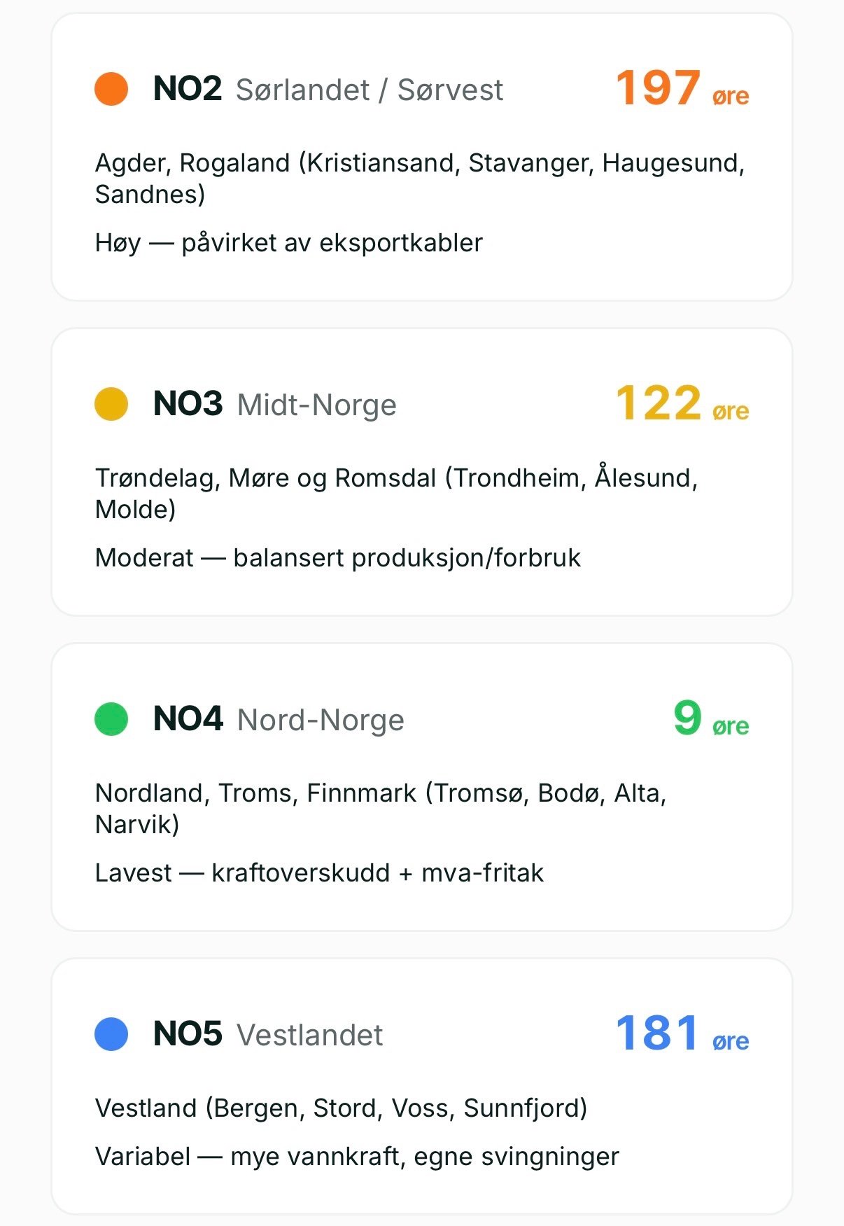This screenshot has height=1226, width=844.
Task: Click the 'Høy — påvirket av eksportkabler' note
Action: click(289, 243)
